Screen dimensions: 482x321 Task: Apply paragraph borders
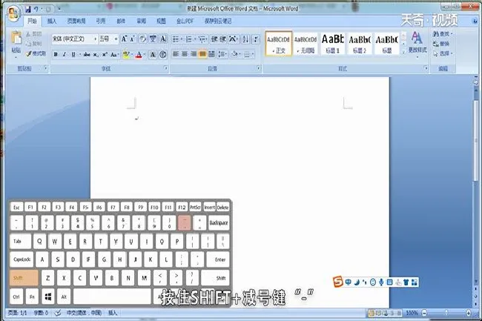(247, 54)
